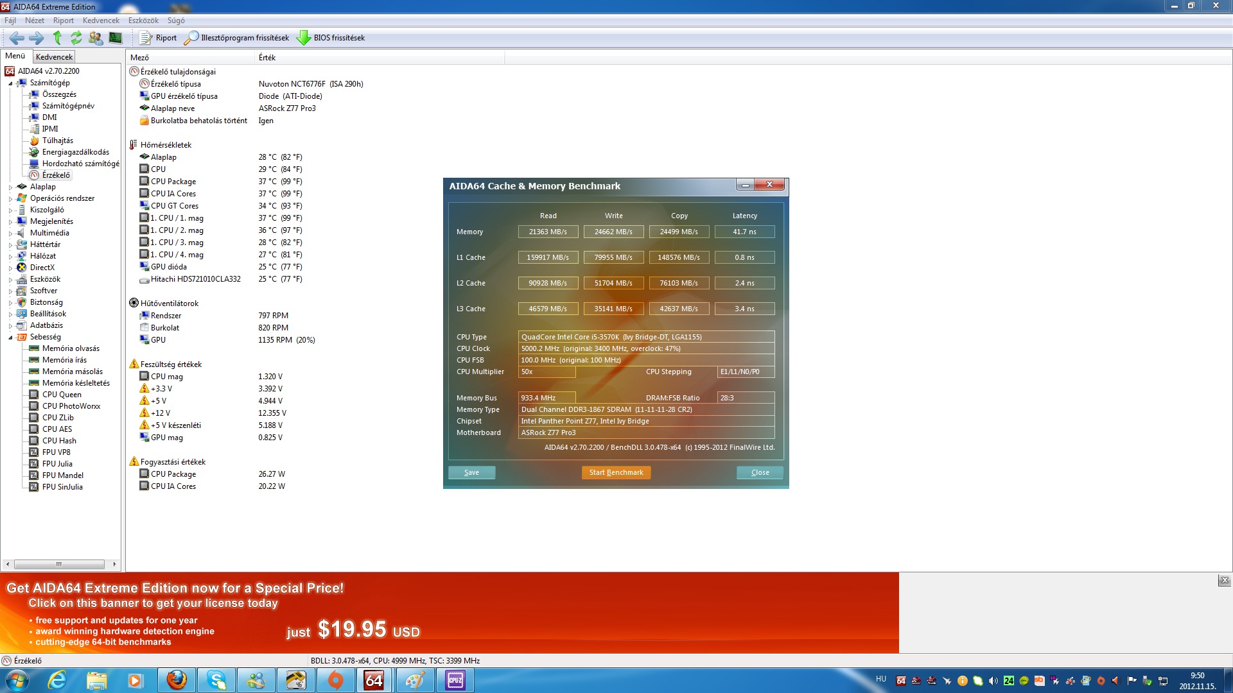1233x693 pixels.
Task: Click the Action Center flag tray icon
Action: click(x=1132, y=681)
